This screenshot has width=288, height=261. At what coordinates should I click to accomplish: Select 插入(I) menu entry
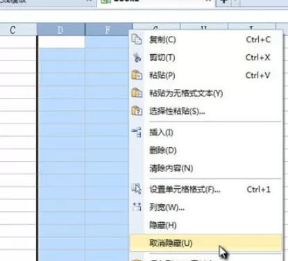coord(206,133)
